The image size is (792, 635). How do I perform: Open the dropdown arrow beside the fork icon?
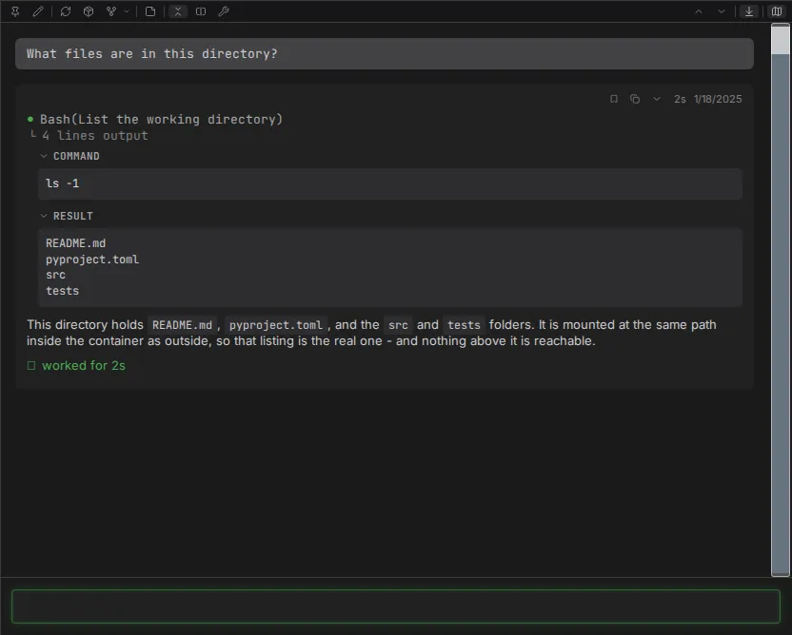tap(127, 11)
